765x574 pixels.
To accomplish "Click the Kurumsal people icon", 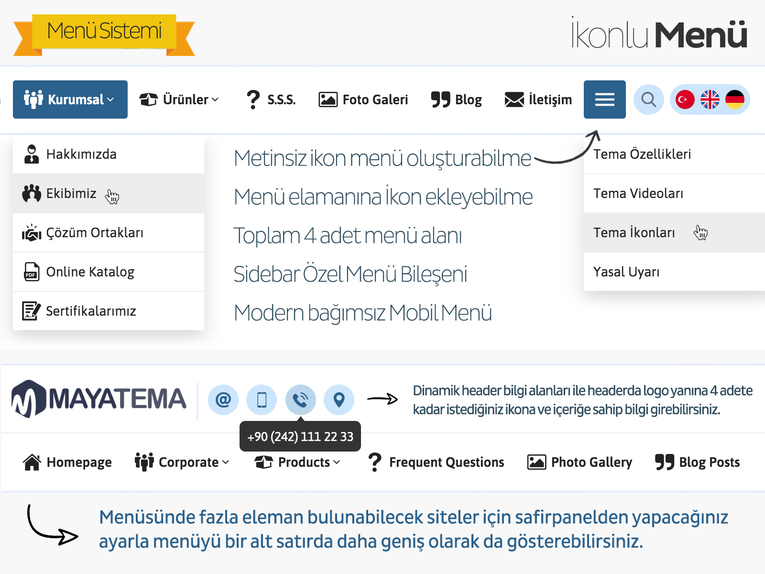I will pyautogui.click(x=33, y=99).
